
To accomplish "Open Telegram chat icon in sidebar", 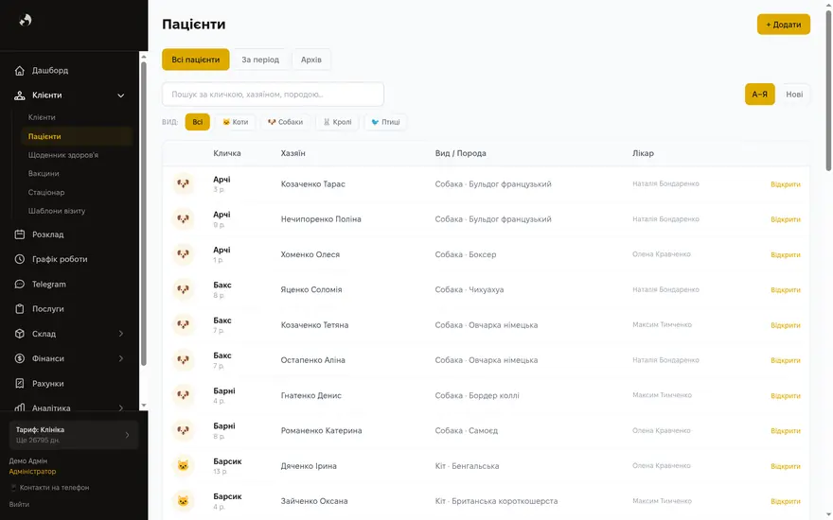I will click(x=20, y=285).
